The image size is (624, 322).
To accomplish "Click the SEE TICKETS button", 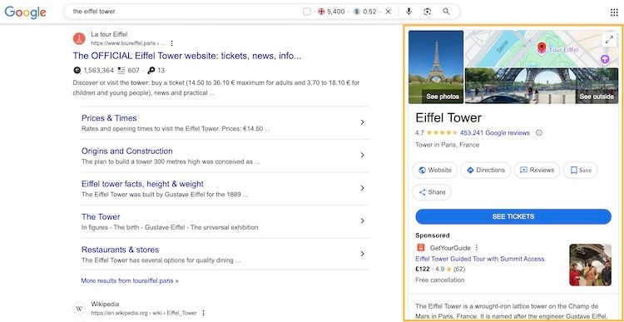I will [x=513, y=216].
